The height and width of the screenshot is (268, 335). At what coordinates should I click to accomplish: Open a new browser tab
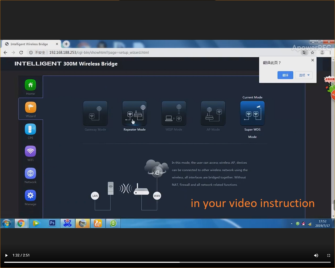pyautogui.click(x=66, y=44)
